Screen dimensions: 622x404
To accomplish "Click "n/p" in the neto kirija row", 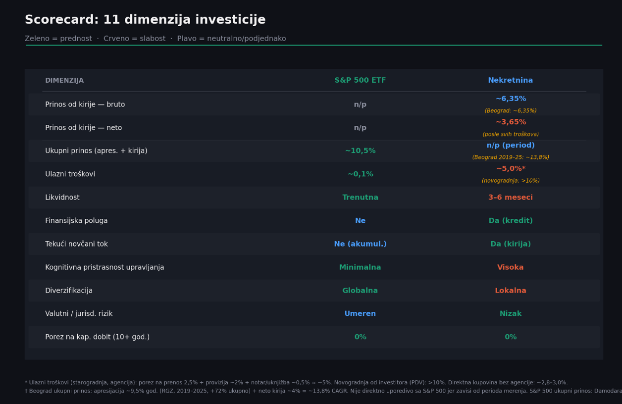I will coord(360,128).
